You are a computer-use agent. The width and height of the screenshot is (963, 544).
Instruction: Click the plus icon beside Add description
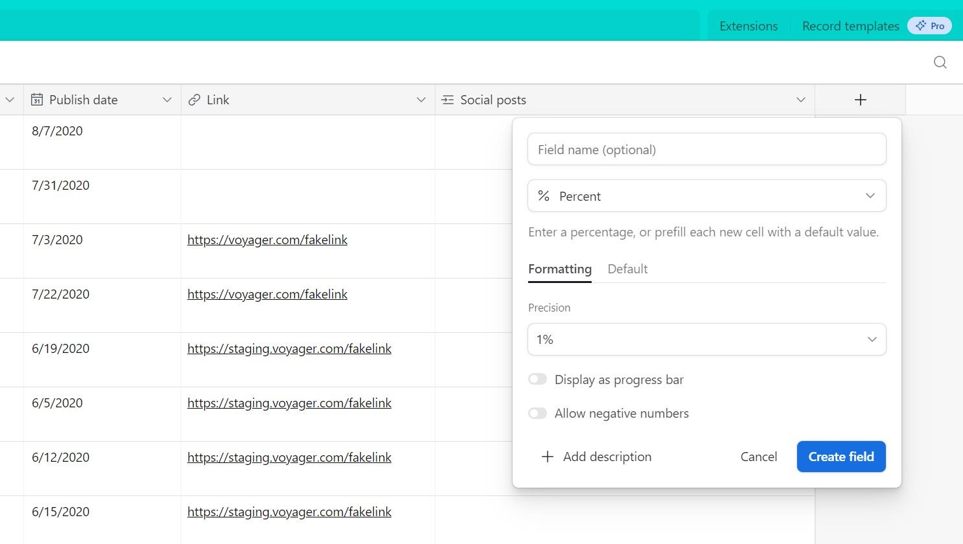547,457
